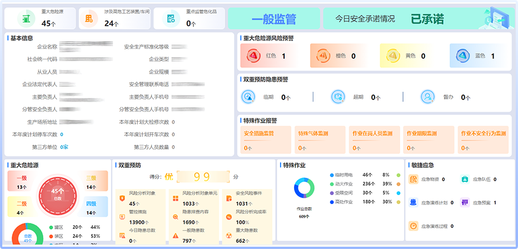Click the 双重预防隐患预警 section heading

(x=266, y=79)
